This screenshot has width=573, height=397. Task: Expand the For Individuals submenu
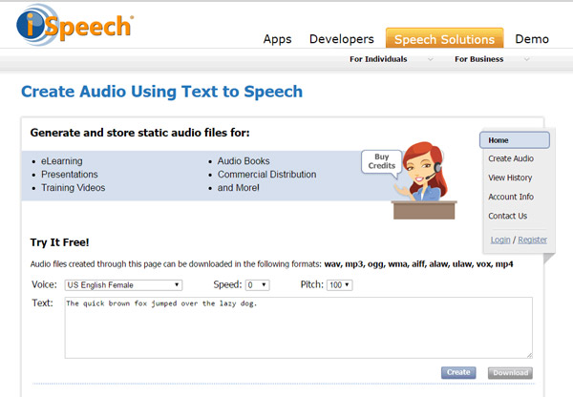pos(378,59)
